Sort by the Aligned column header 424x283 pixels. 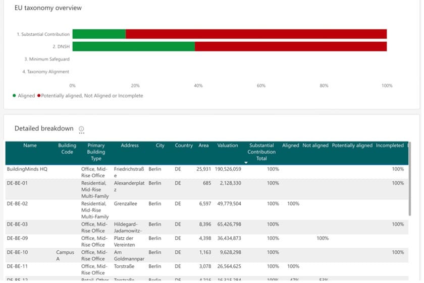click(x=290, y=146)
